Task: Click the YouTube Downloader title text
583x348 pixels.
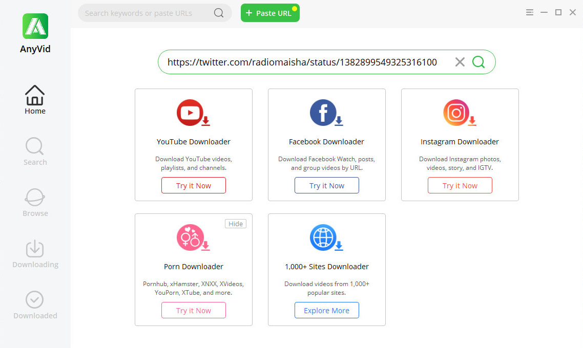Action: tap(193, 142)
